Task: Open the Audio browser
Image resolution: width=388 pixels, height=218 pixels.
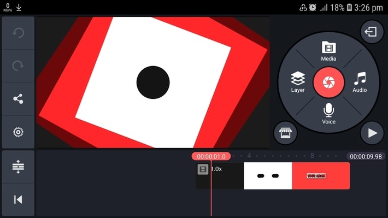Action: (360, 82)
